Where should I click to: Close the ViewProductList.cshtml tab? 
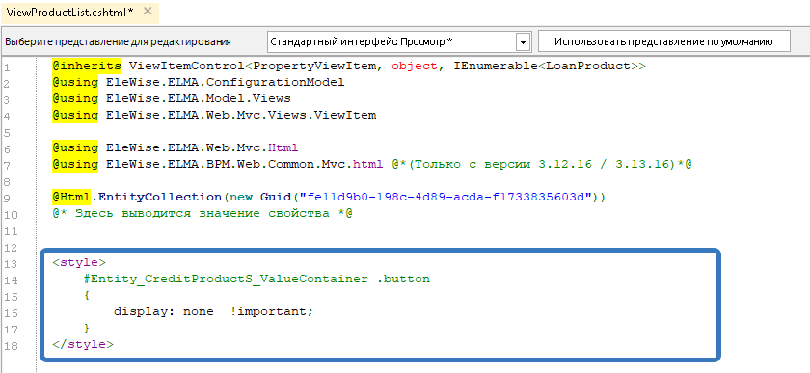click(x=148, y=12)
